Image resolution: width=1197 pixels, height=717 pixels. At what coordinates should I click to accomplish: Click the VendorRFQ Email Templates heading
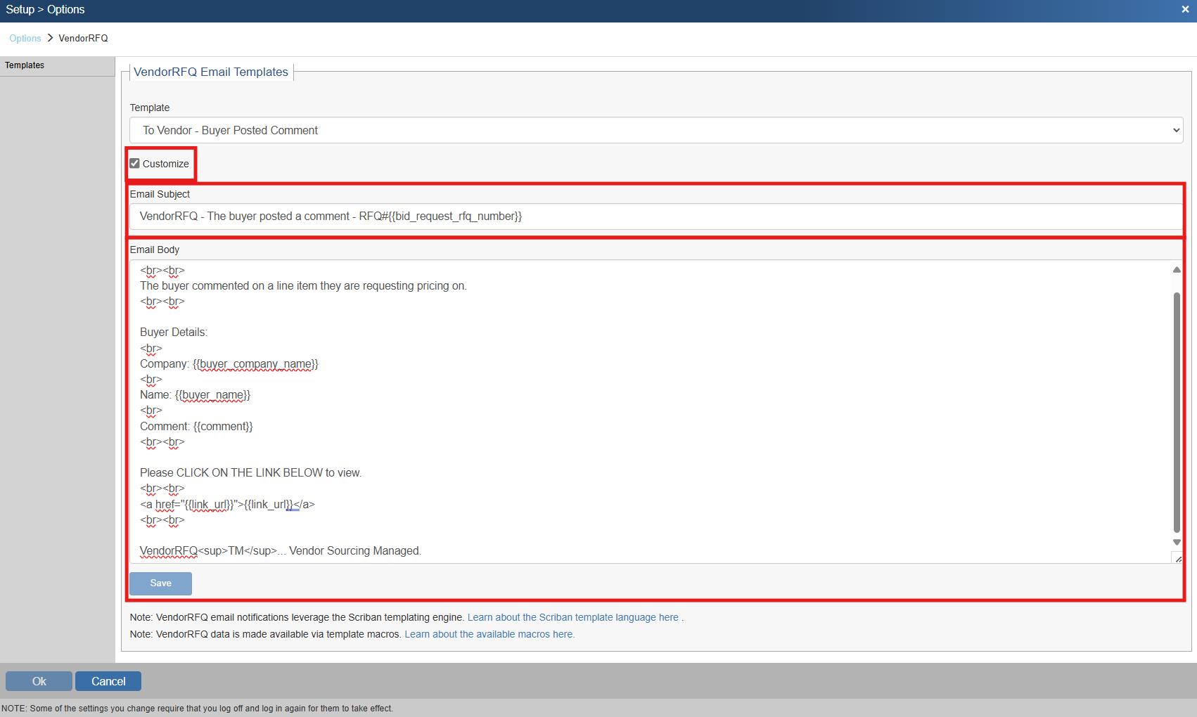pyautogui.click(x=211, y=72)
